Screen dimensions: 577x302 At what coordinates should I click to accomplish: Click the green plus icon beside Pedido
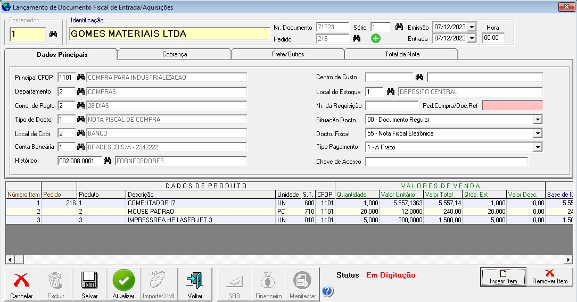point(376,38)
